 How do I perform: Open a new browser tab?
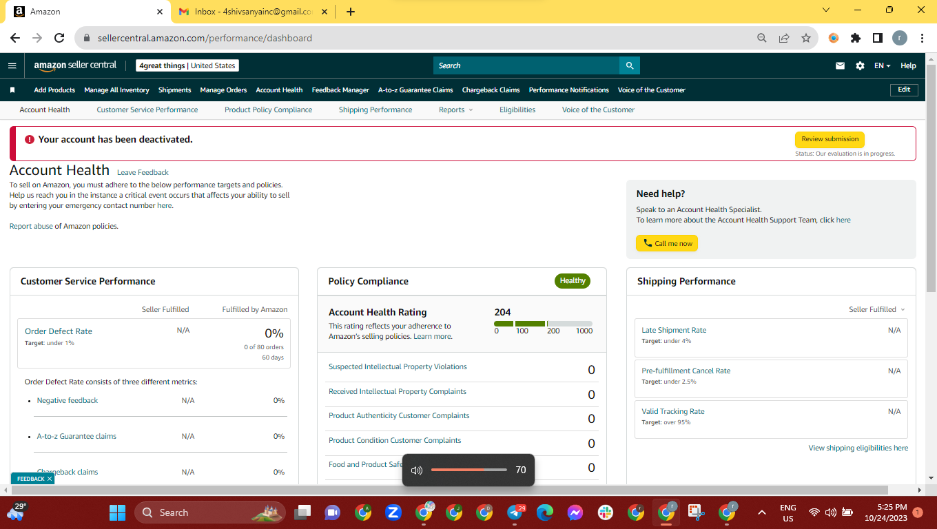click(x=351, y=12)
